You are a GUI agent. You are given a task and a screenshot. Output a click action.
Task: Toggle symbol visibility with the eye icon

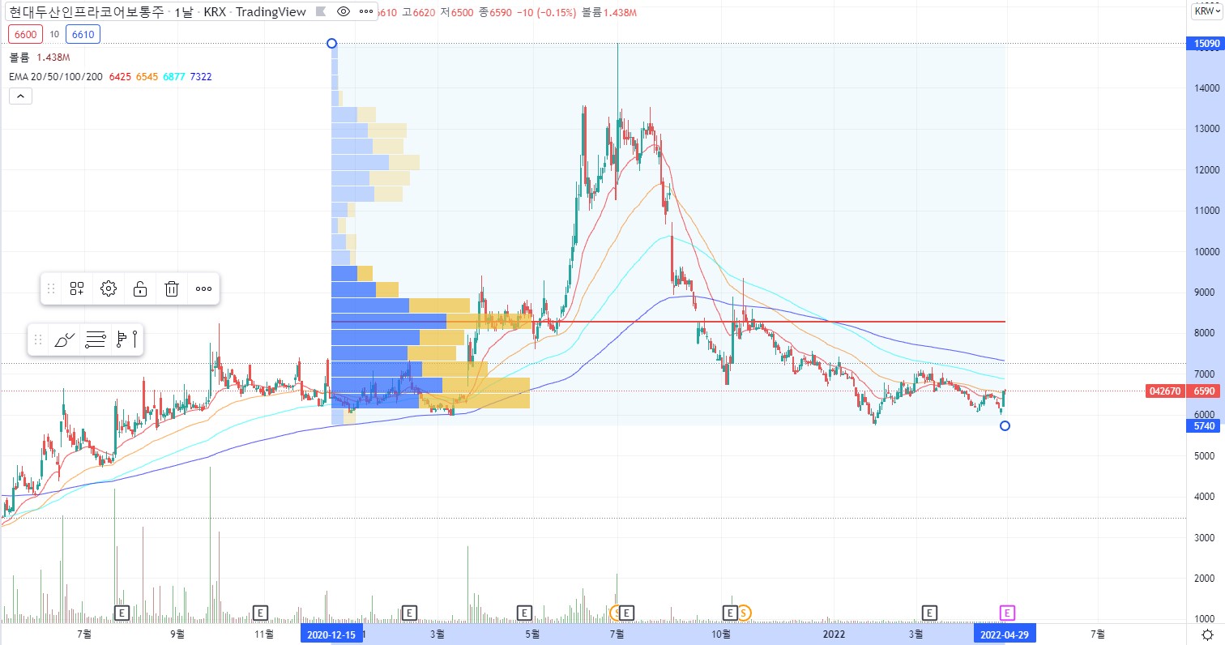click(344, 12)
